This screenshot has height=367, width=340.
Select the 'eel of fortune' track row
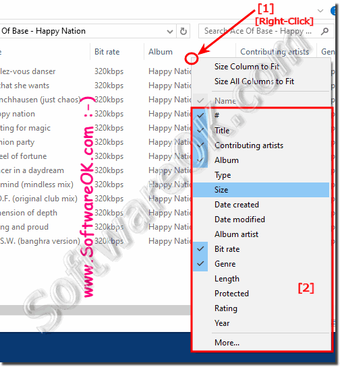pyautogui.click(x=23, y=156)
